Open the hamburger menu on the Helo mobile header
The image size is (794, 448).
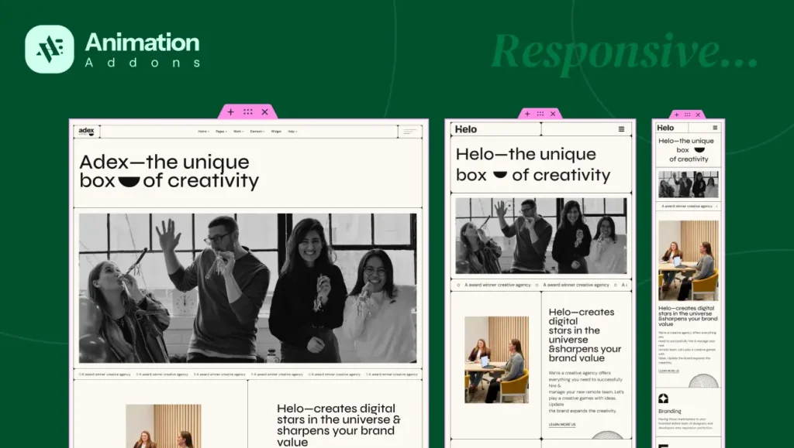click(716, 128)
